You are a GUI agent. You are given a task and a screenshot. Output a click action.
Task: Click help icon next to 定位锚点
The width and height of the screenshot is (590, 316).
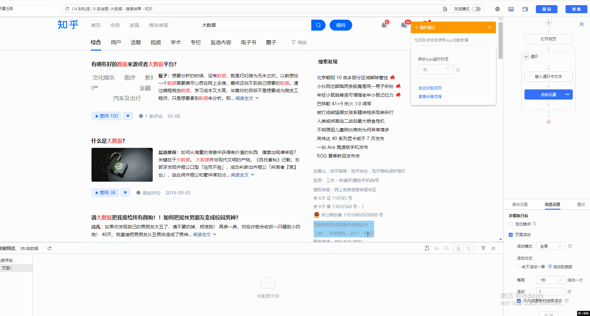tap(534, 224)
